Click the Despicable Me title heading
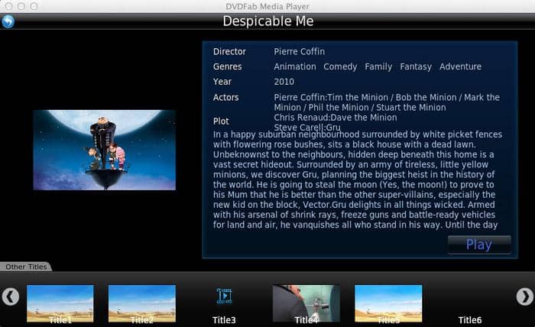 tap(267, 21)
